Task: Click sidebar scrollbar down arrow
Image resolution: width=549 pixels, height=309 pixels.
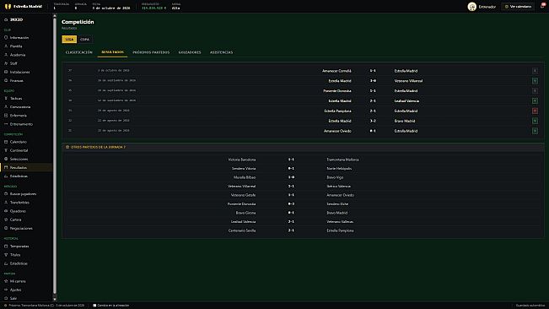Action: click(55, 299)
